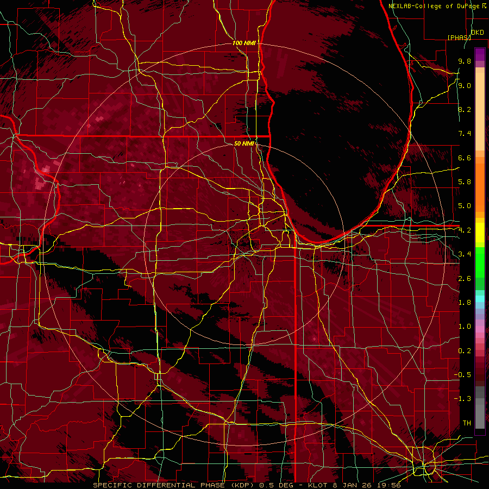The width and height of the screenshot is (489, 489).
Task: Pick the cyan band in the color scale
Action: [480, 299]
